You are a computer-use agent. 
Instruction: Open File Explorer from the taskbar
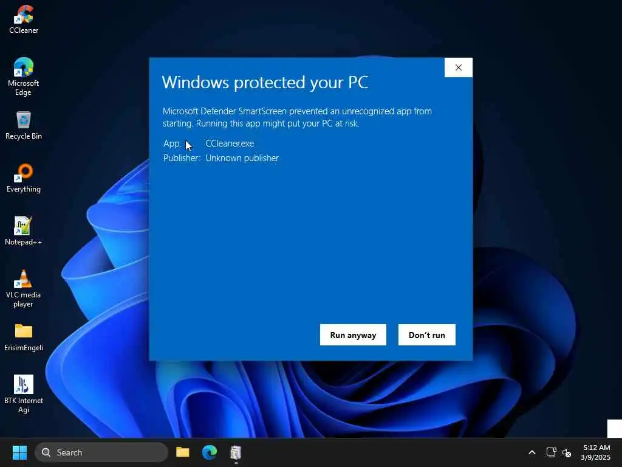point(182,452)
